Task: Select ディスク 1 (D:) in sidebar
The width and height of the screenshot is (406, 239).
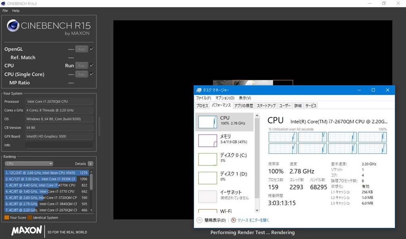Action: click(x=224, y=178)
